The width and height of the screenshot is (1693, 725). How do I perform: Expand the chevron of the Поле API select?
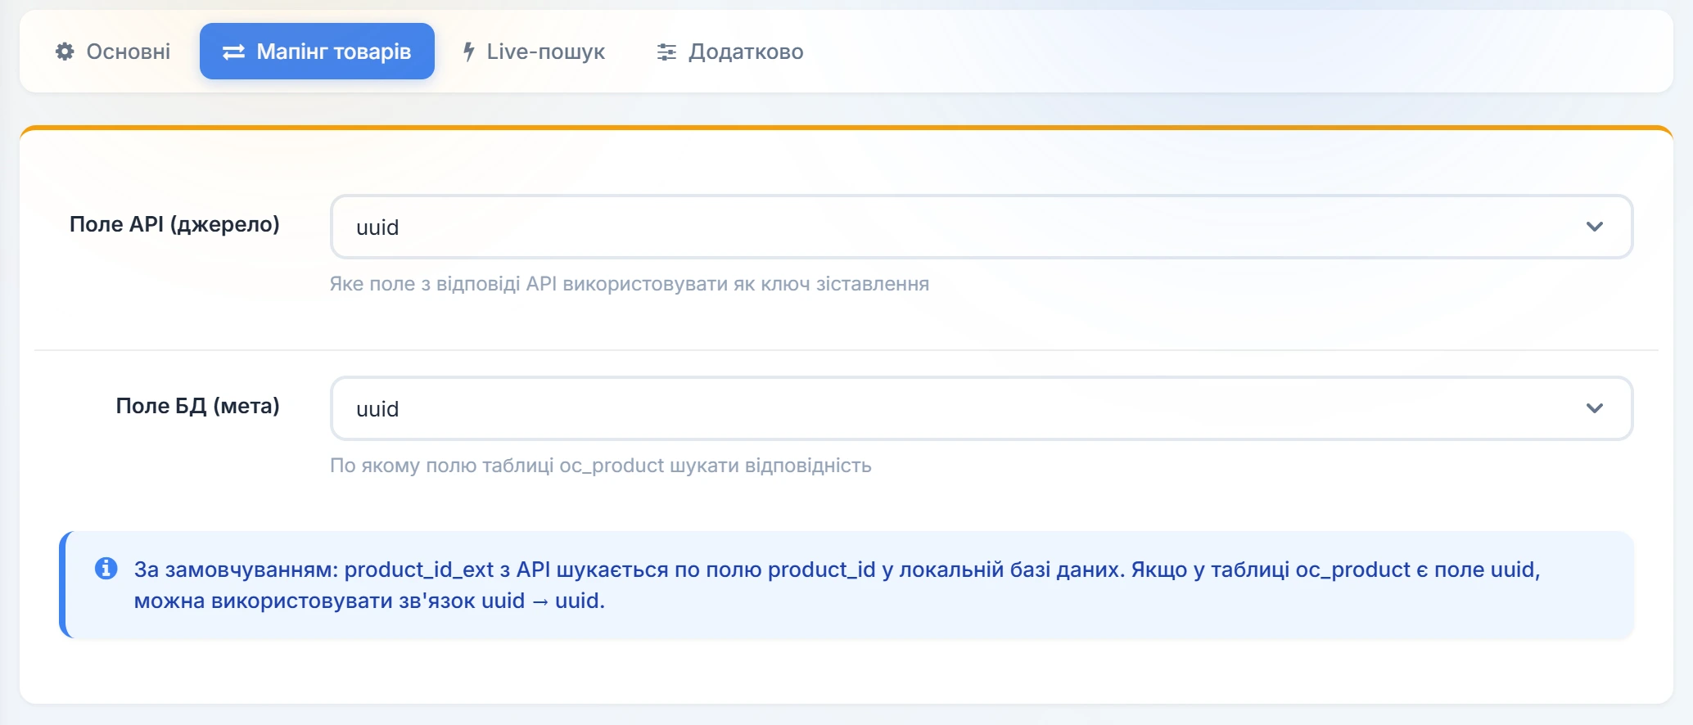tap(1594, 227)
